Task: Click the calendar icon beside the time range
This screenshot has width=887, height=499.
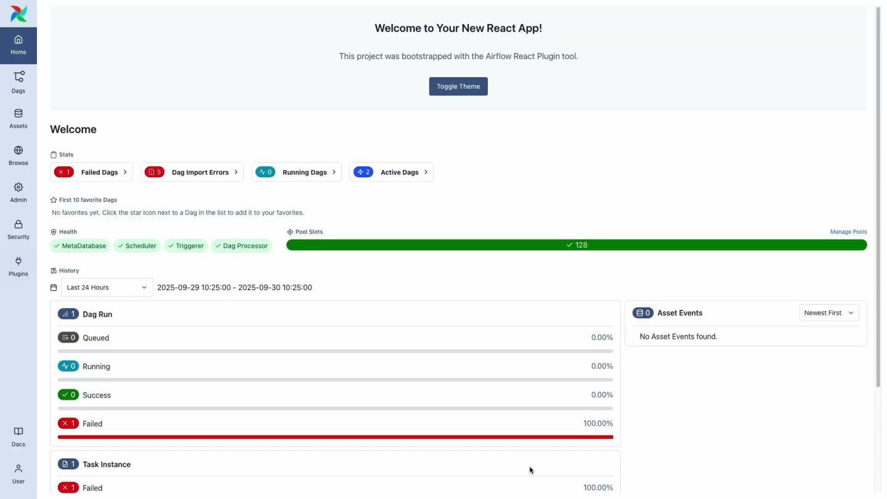Action: click(x=54, y=287)
